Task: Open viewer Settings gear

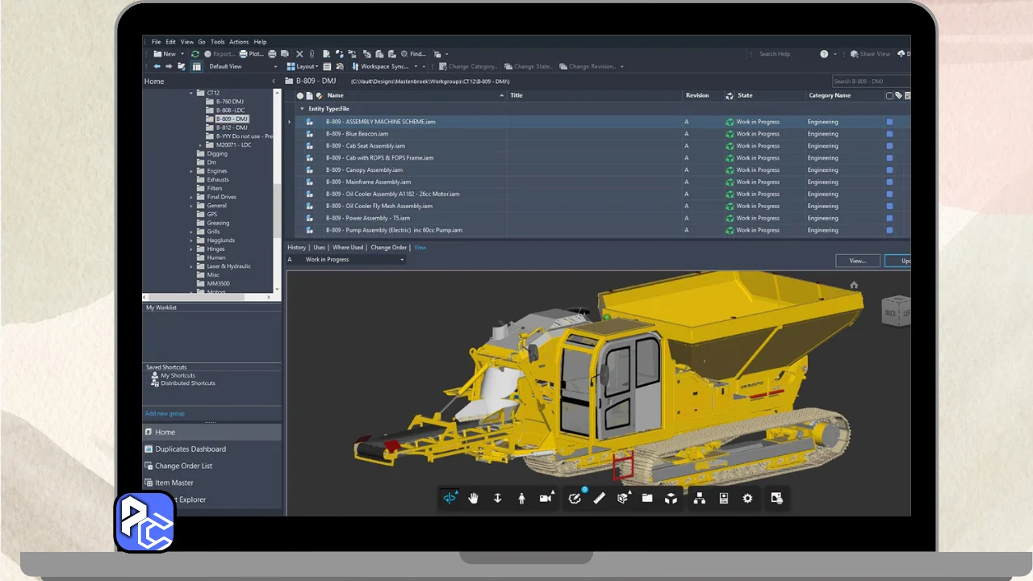Action: tap(747, 499)
